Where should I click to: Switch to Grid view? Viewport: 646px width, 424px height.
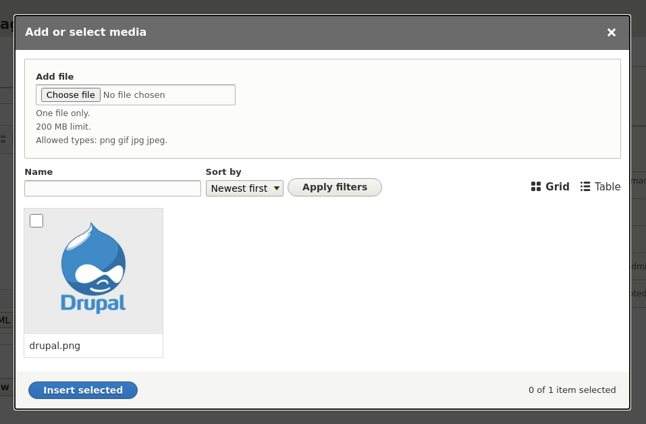click(550, 186)
